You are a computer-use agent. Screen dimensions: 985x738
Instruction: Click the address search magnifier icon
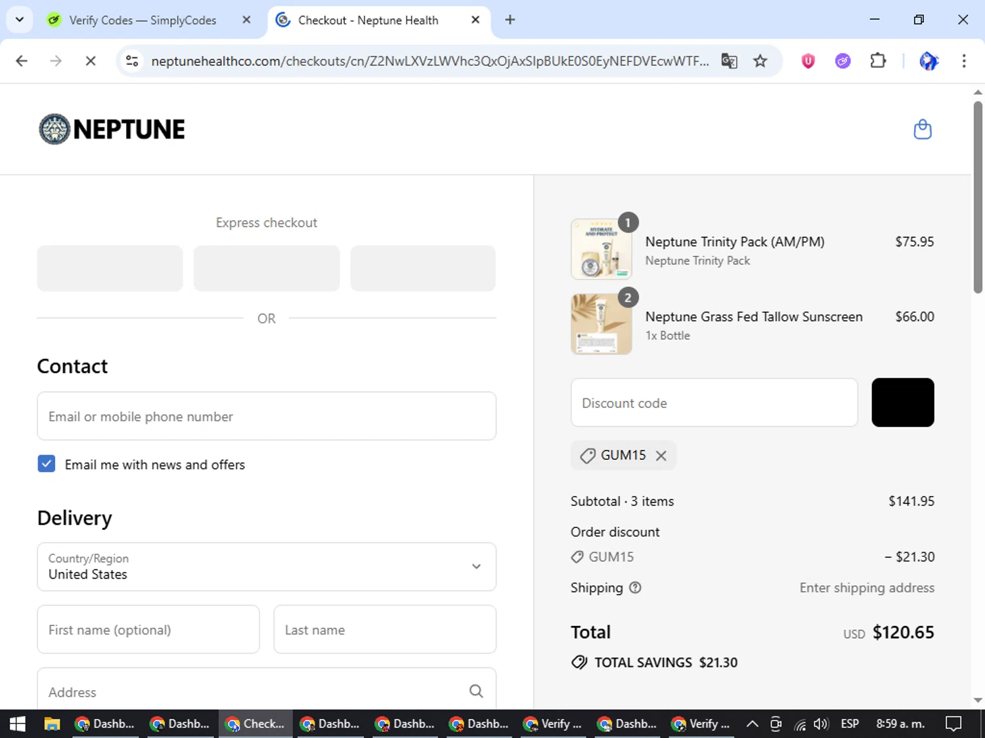(x=476, y=691)
